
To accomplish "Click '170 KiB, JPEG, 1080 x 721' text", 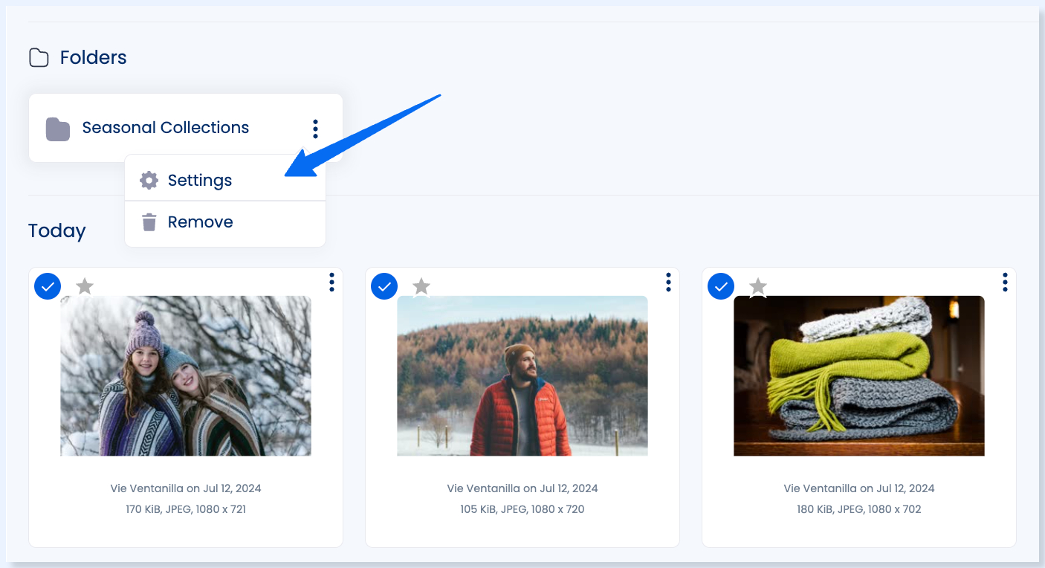I will point(186,509).
